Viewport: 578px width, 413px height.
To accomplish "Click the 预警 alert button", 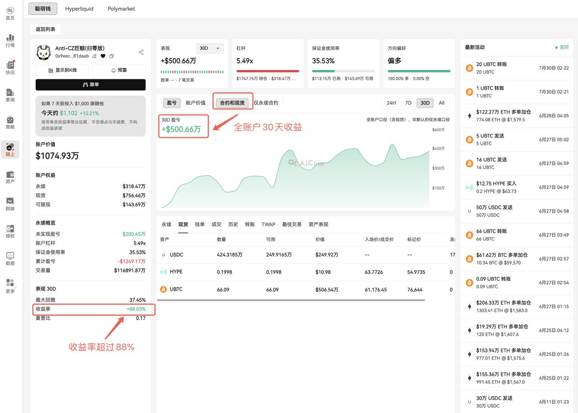I will (x=119, y=70).
